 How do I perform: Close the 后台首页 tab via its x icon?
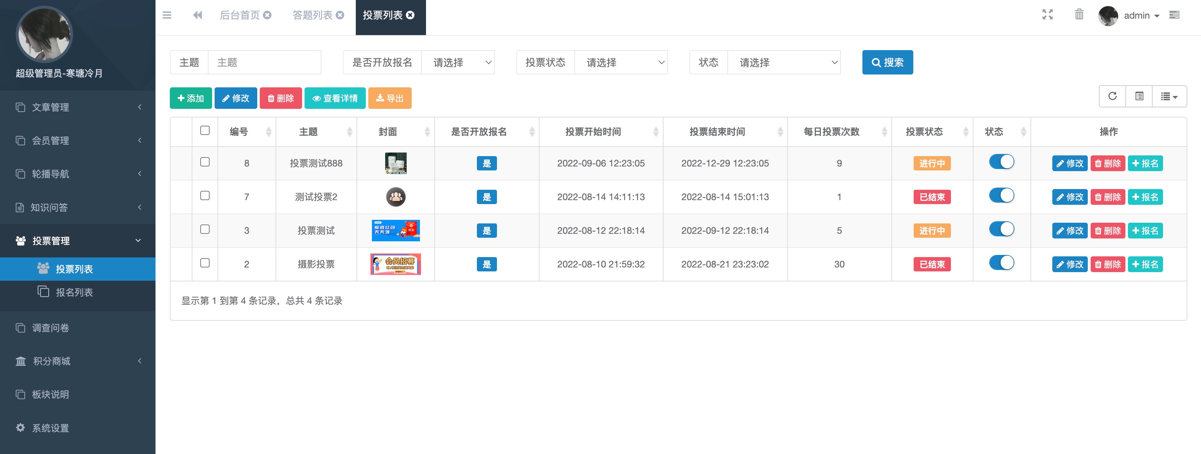(267, 15)
